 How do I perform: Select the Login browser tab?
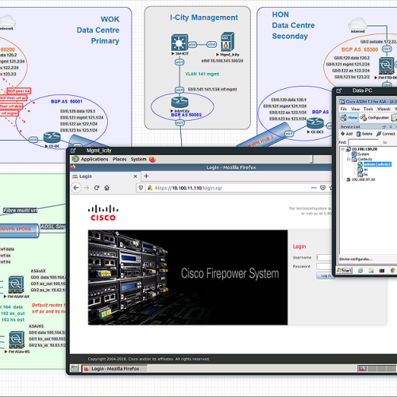105,176
